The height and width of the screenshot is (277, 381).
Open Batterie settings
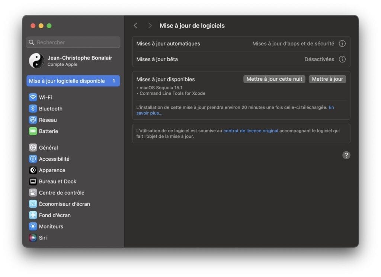pyautogui.click(x=33, y=131)
